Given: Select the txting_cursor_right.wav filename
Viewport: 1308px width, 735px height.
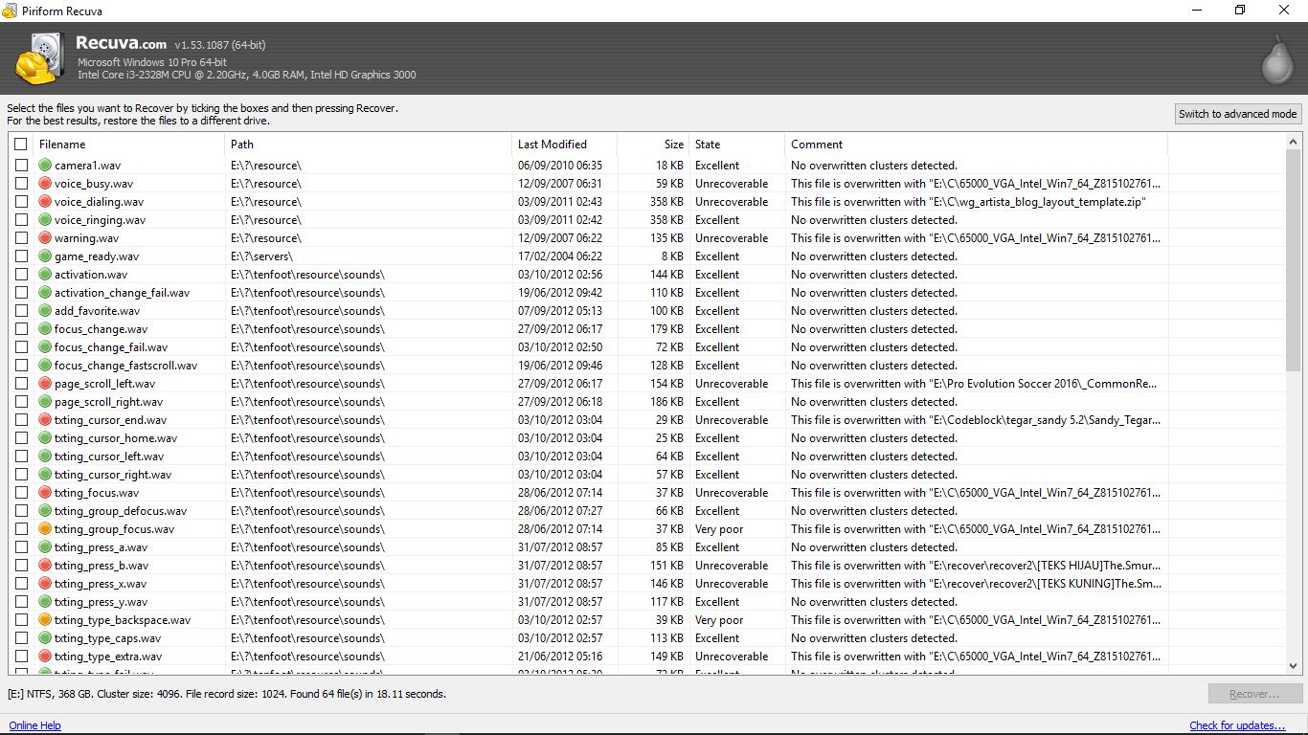Looking at the screenshot, I should [113, 475].
